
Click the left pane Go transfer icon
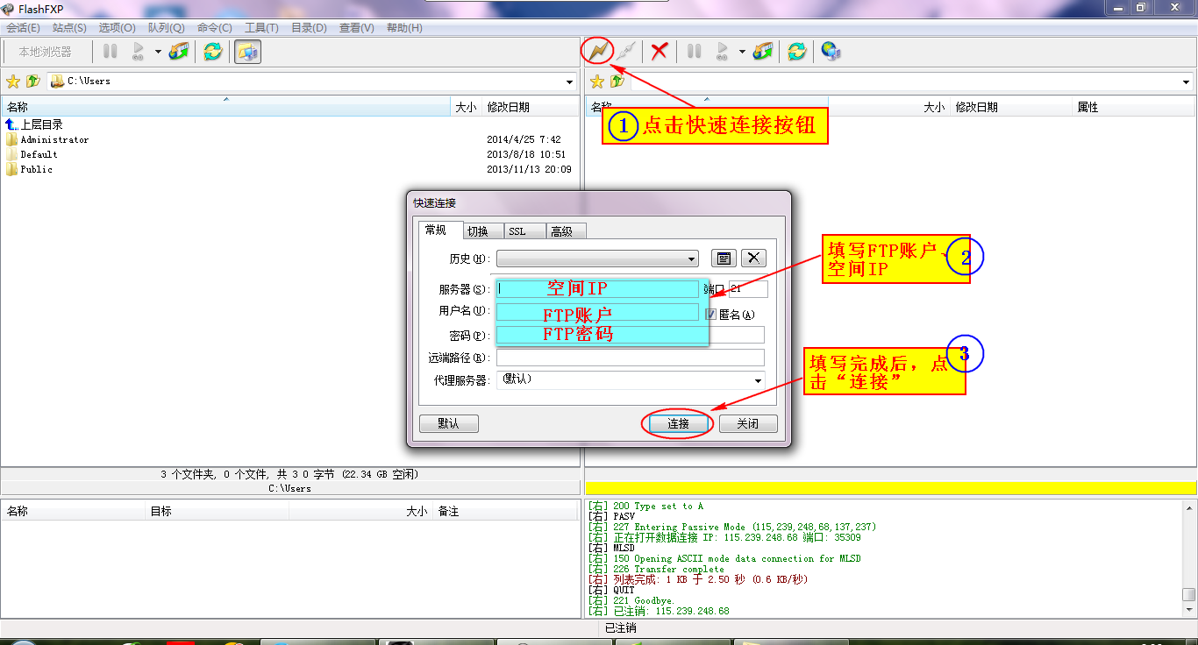pyautogui.click(x=138, y=52)
